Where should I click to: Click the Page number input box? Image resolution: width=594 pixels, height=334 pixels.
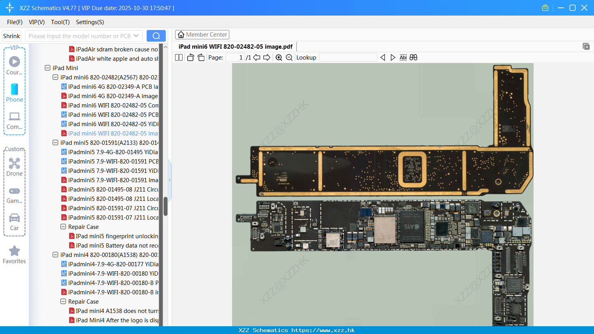[235, 58]
